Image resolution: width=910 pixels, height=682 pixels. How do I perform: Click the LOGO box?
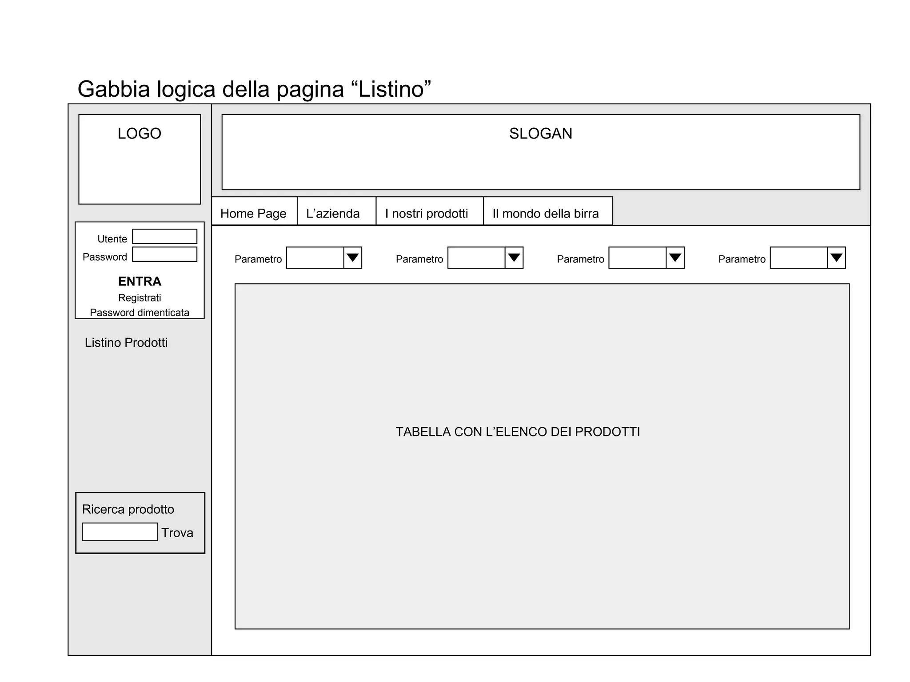140,159
